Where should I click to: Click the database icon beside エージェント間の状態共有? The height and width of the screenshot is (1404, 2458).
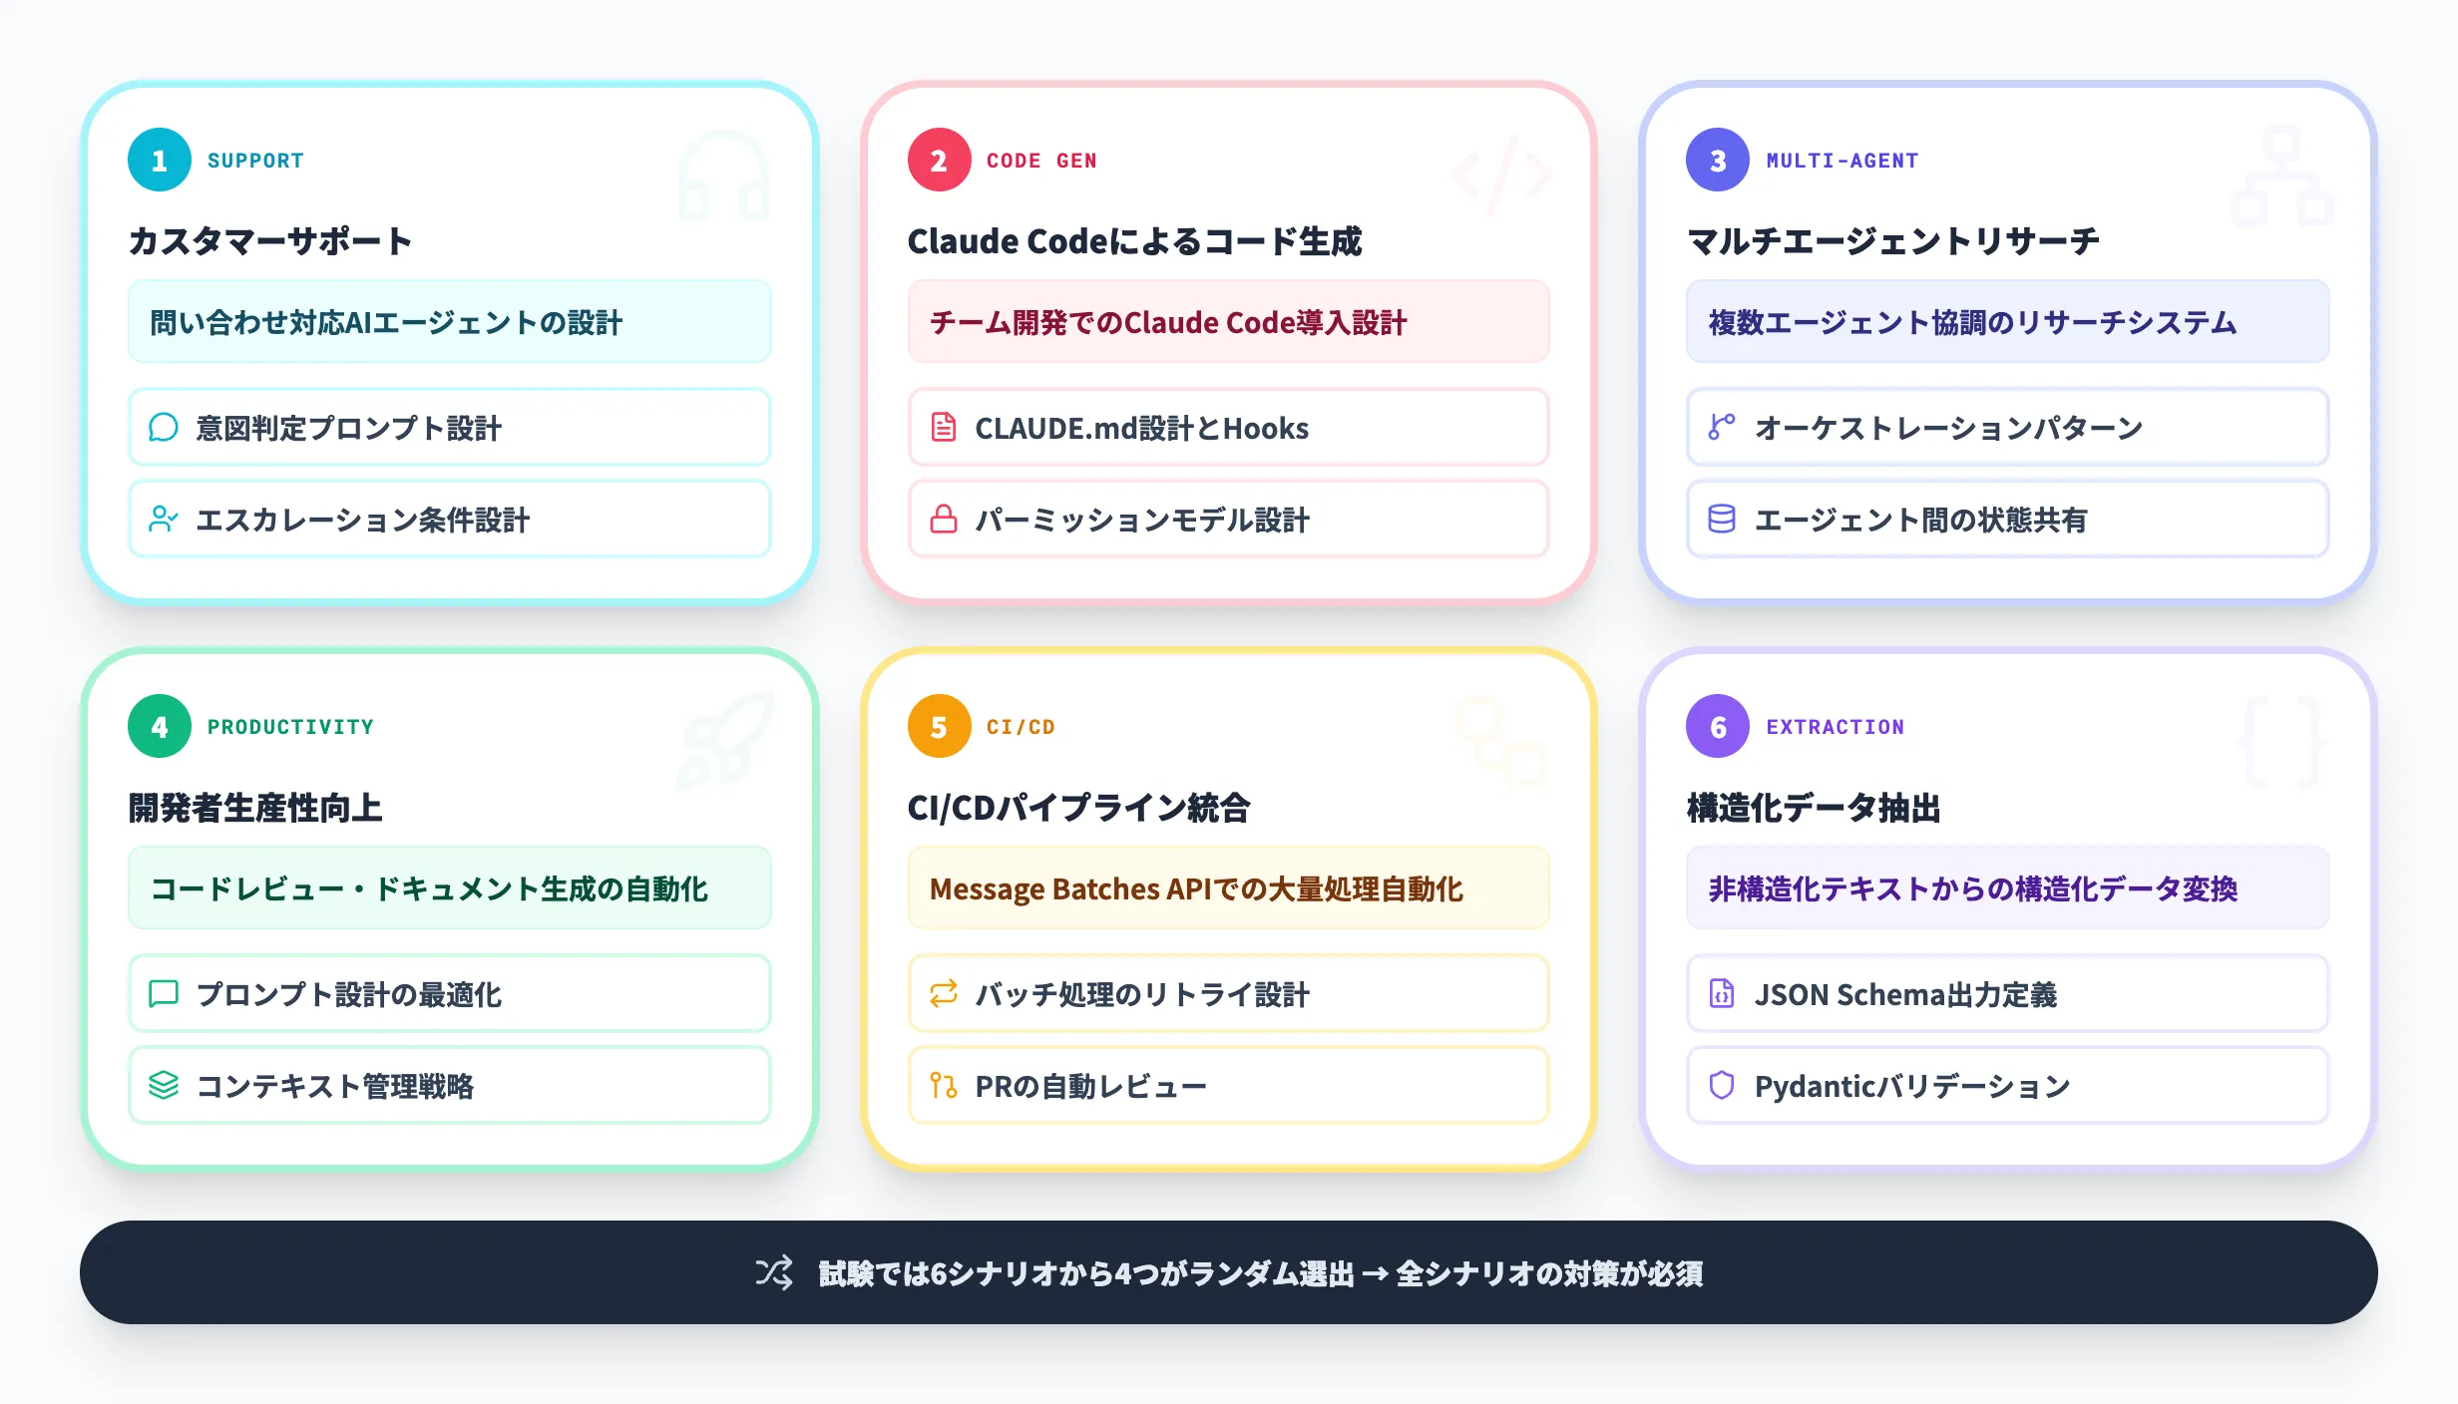click(x=1722, y=520)
